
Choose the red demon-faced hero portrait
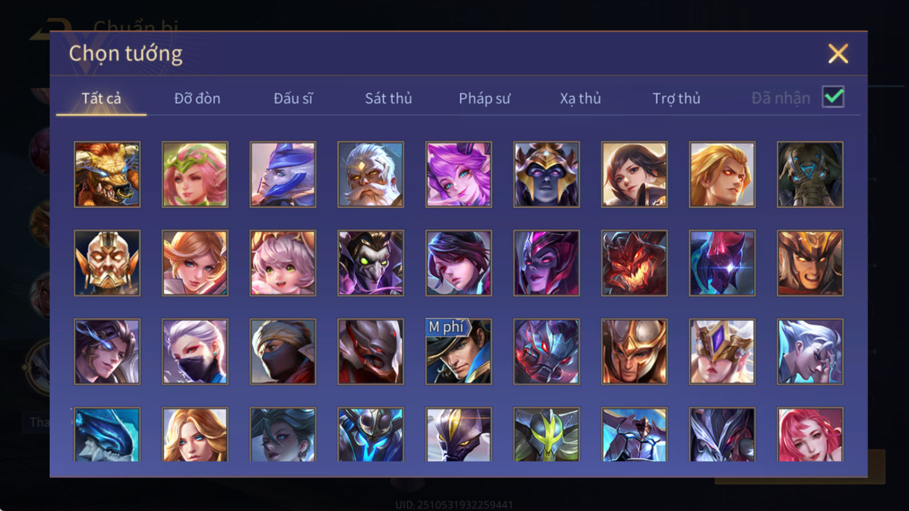634,263
